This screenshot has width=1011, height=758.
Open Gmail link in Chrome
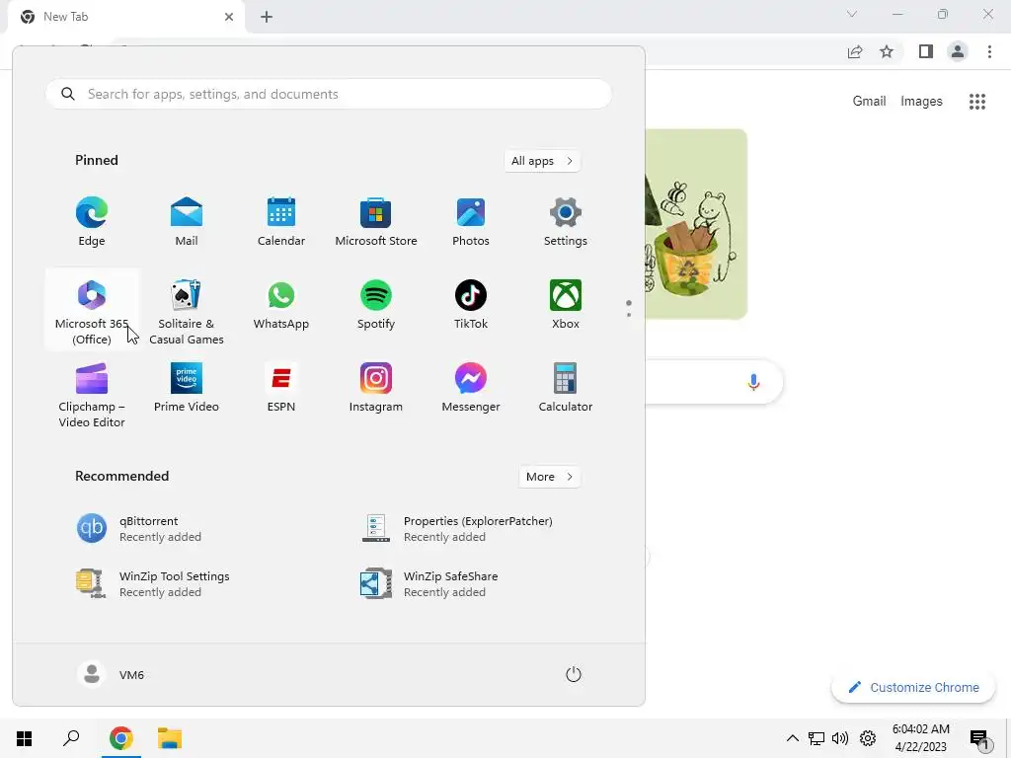click(x=869, y=102)
